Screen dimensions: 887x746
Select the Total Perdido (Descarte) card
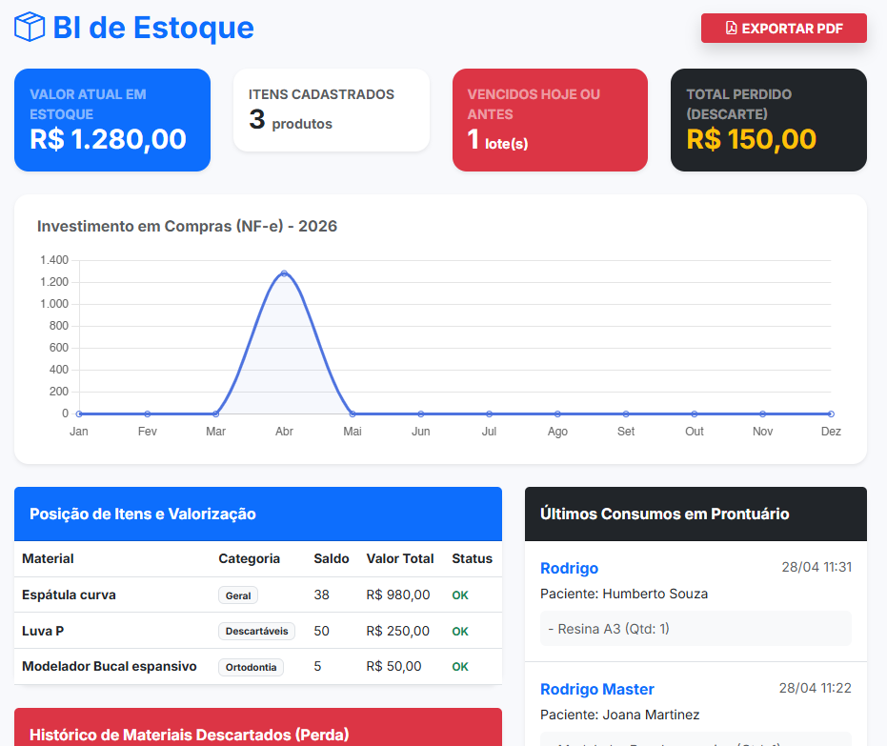(x=769, y=120)
